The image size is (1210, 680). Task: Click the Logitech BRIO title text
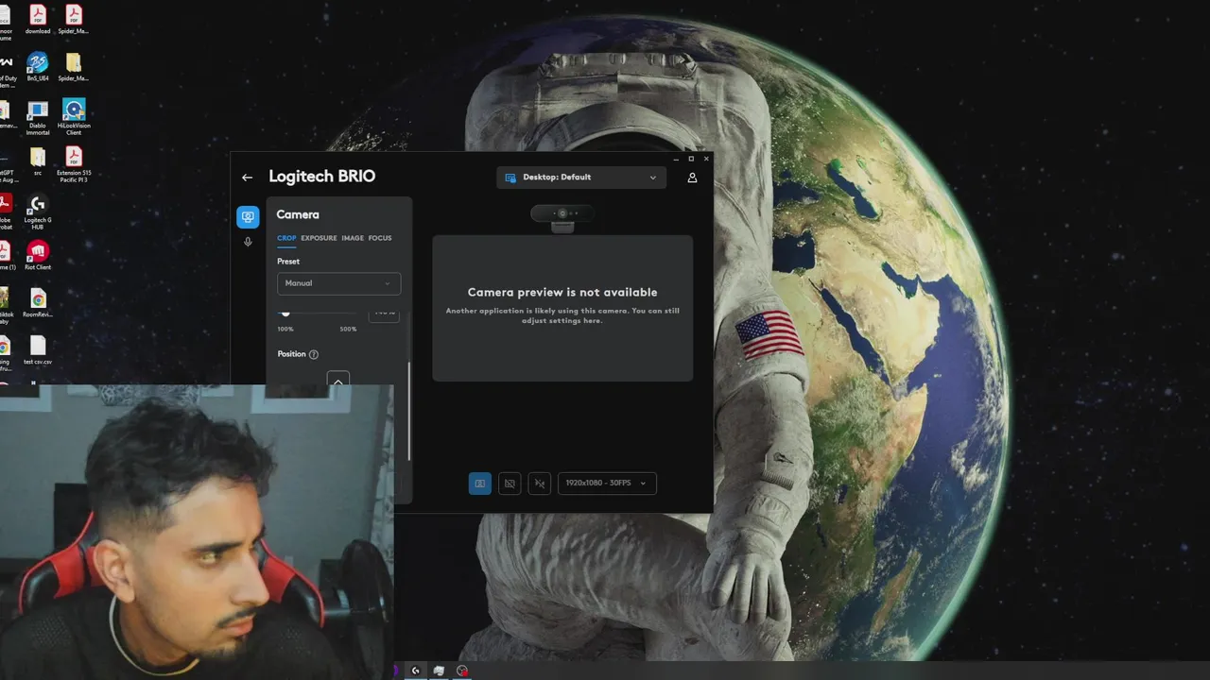[x=322, y=177]
